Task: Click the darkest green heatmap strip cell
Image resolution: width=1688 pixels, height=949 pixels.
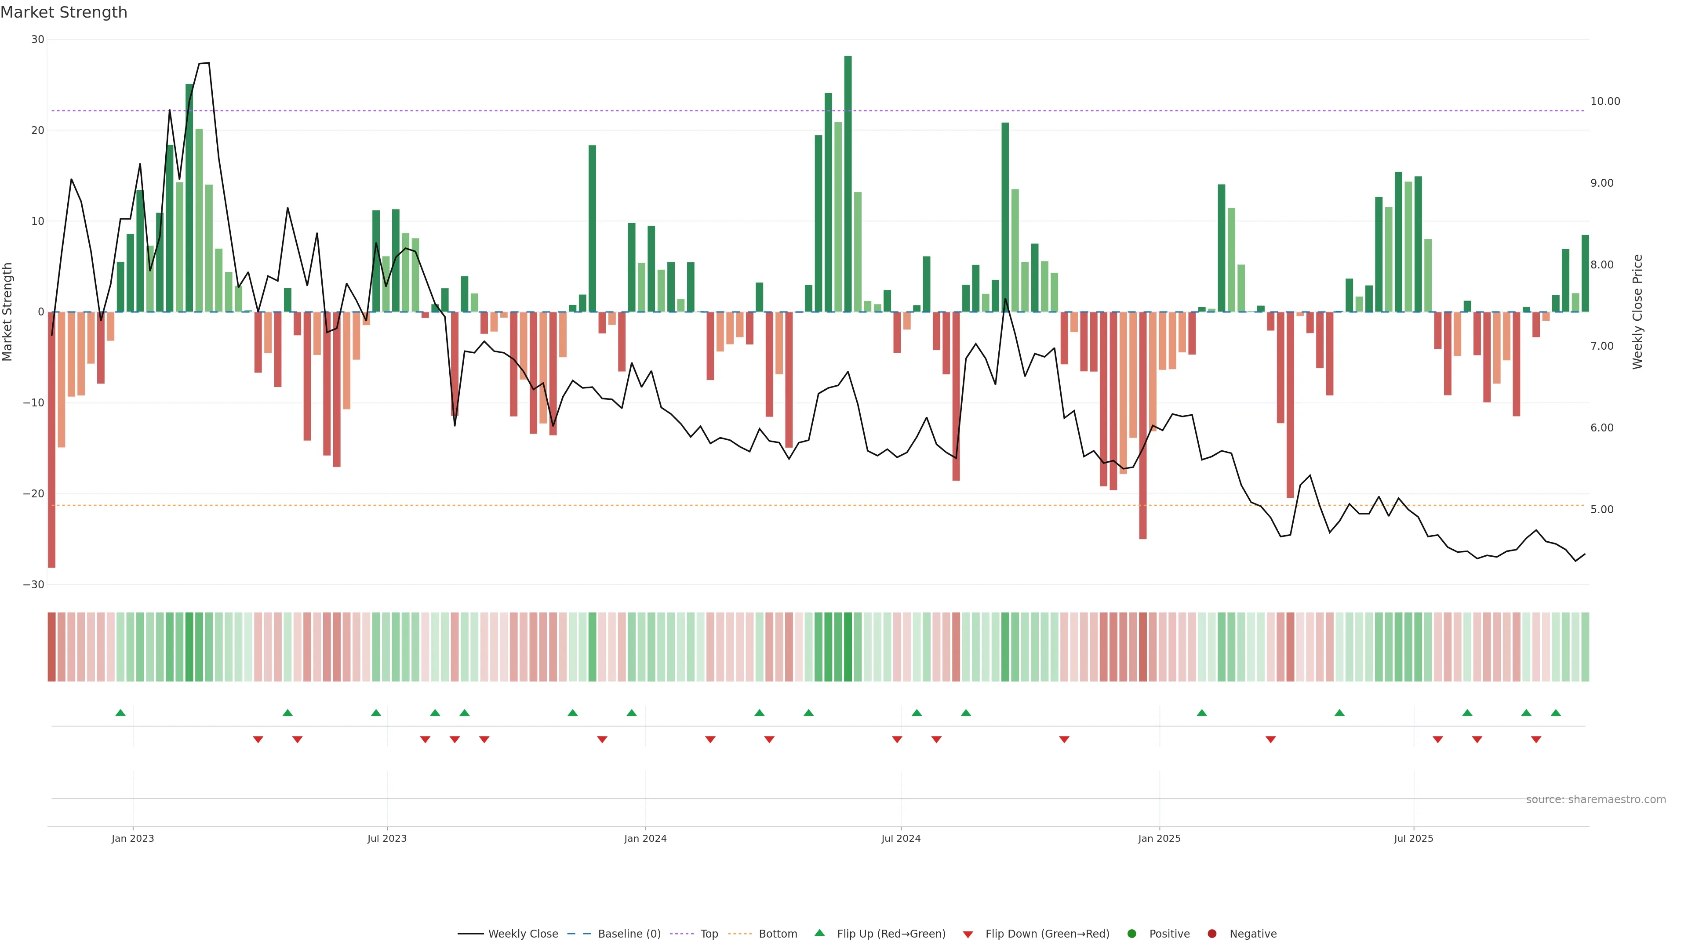Action: [x=848, y=647]
